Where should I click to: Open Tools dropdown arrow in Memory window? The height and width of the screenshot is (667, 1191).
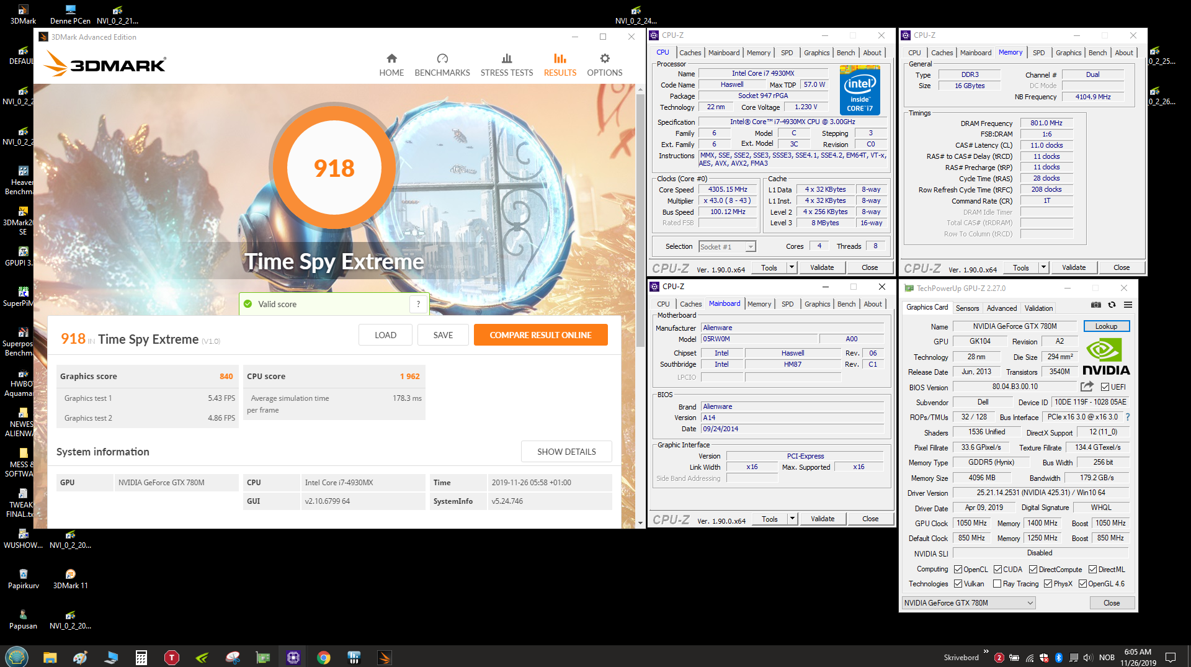[1043, 267]
